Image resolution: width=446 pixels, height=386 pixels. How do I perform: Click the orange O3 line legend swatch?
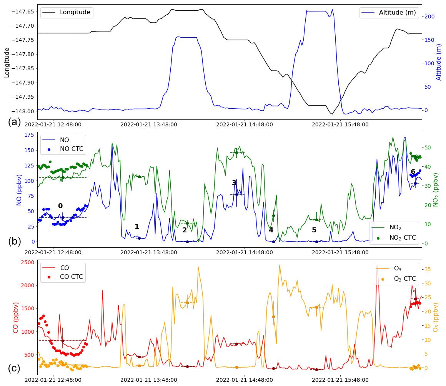383,268
